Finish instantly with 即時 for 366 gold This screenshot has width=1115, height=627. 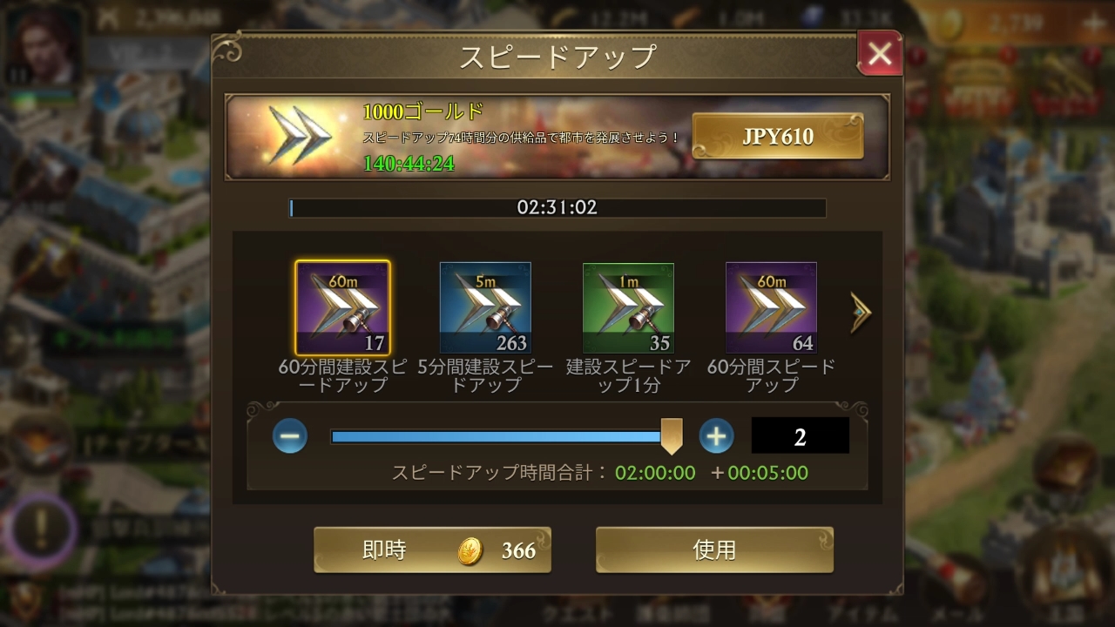click(432, 549)
